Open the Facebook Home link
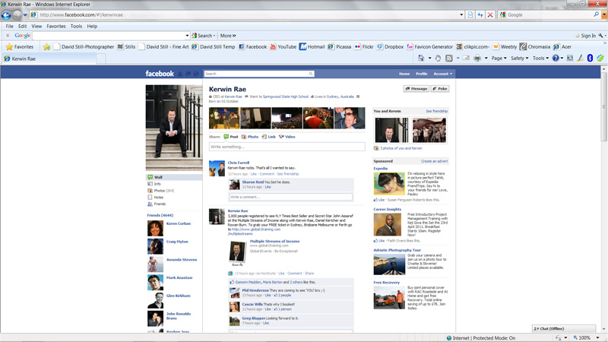Image resolution: width=608 pixels, height=342 pixels. tap(404, 74)
